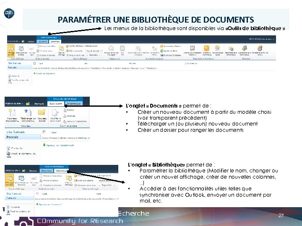Click Se connecter à Outlook
Screen dimensions: 302x226
click(x=170, y=46)
